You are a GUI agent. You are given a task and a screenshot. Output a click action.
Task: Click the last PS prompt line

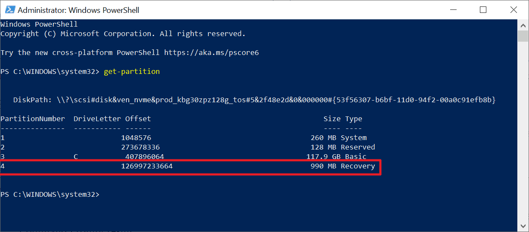pyautogui.click(x=50, y=194)
